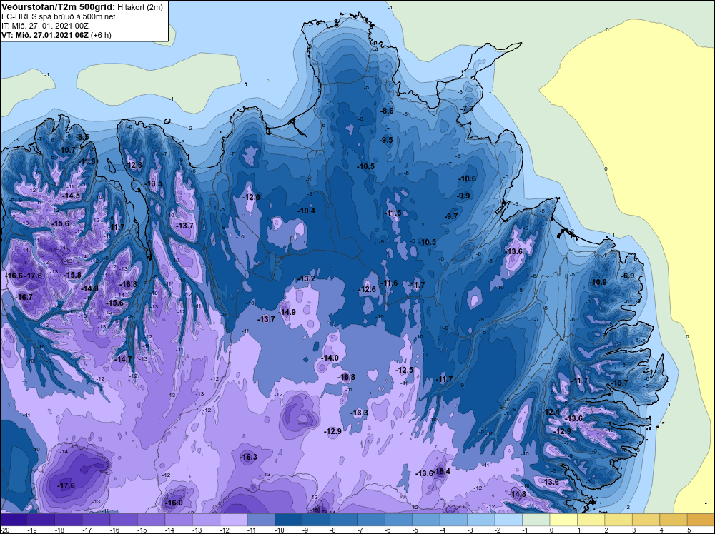
Task: Click the -8.6 temperature label
Action: (387, 111)
